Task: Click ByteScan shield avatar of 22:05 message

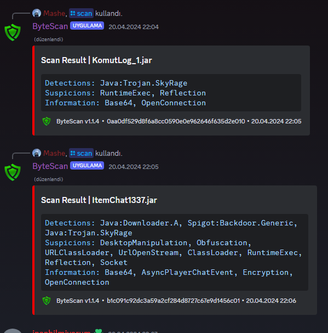Action: (13, 172)
